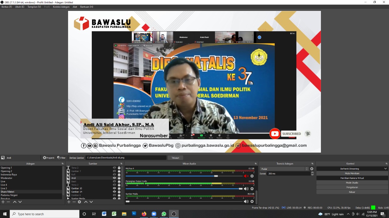
Task: Open the Pudar transition dropdown
Action: [284, 169]
